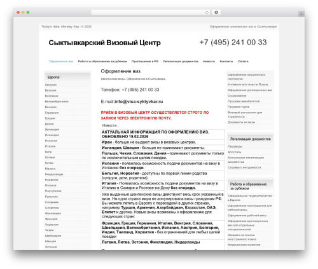Select Греция in the Europe list
The width and height of the screenshot is (318, 269).
point(50,118)
